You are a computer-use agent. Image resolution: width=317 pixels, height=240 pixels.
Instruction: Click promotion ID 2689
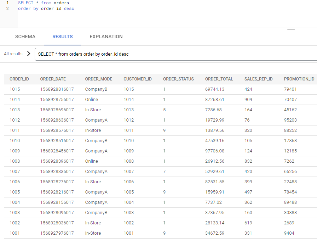(x=289, y=223)
